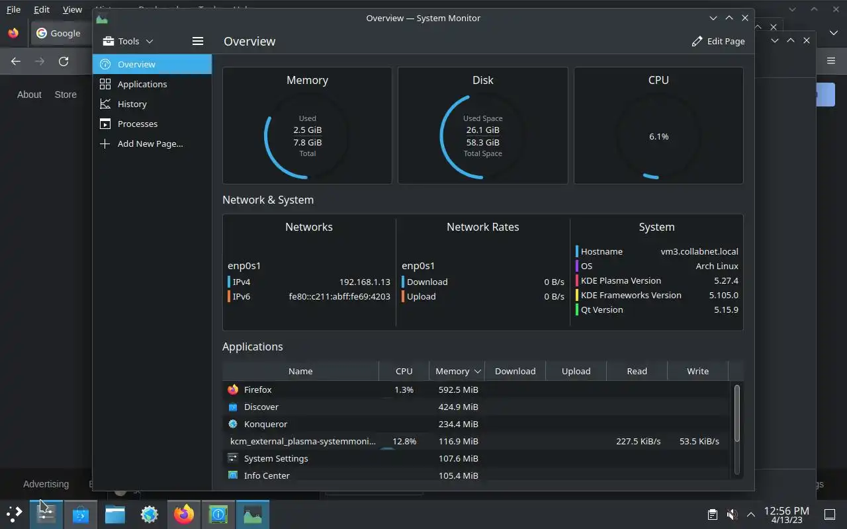Click the Discover icon in Applications table

[233, 407]
